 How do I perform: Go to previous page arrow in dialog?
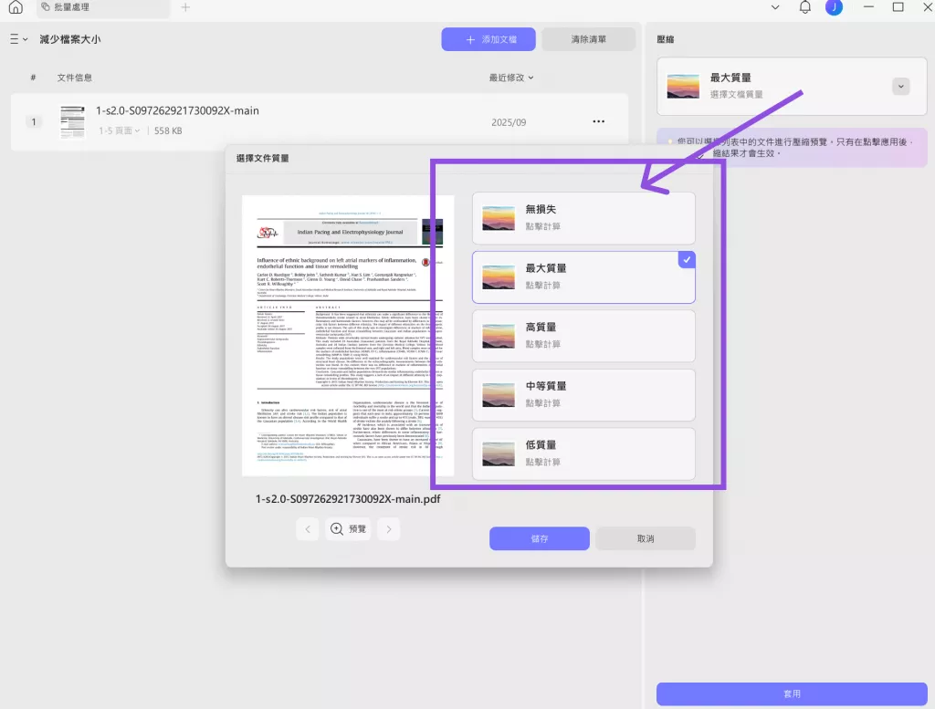308,529
